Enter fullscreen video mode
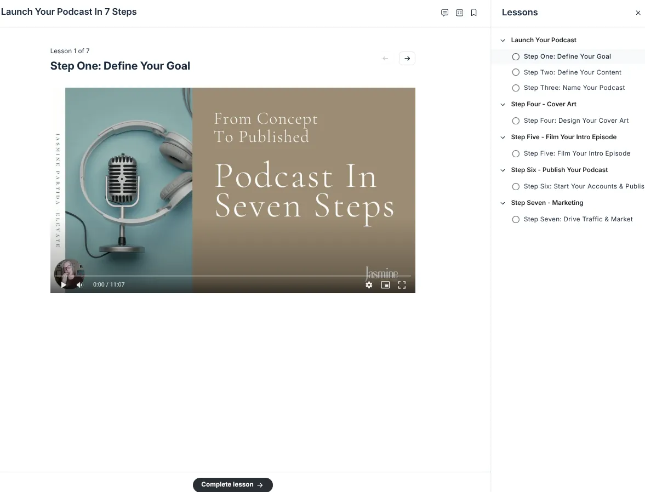Screen dimensions: 645x492 (x=402, y=285)
